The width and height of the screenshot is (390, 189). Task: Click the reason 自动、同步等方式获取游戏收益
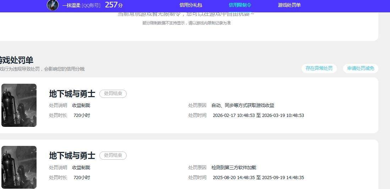tap(243, 106)
